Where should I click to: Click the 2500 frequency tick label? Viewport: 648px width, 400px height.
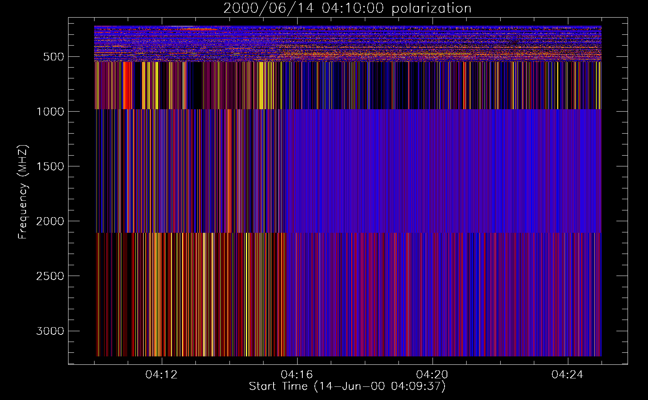coord(50,276)
